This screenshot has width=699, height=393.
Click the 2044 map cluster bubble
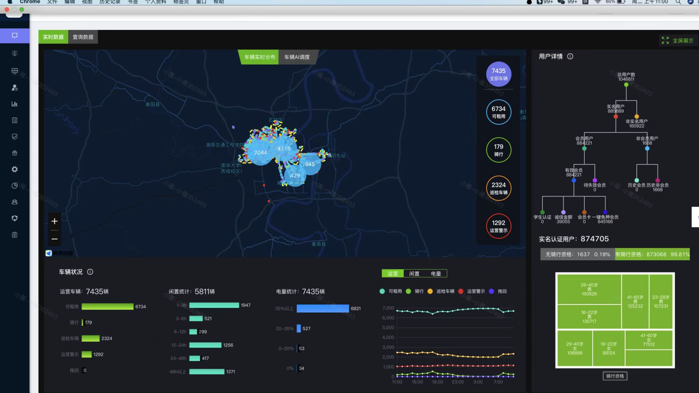pyautogui.click(x=261, y=152)
